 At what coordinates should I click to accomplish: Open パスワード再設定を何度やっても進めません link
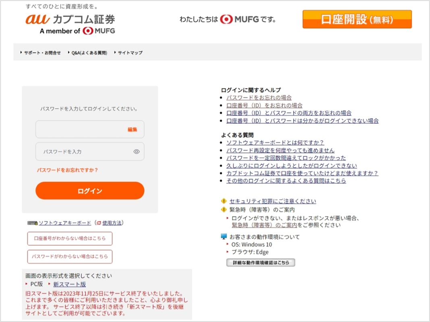tap(280, 150)
